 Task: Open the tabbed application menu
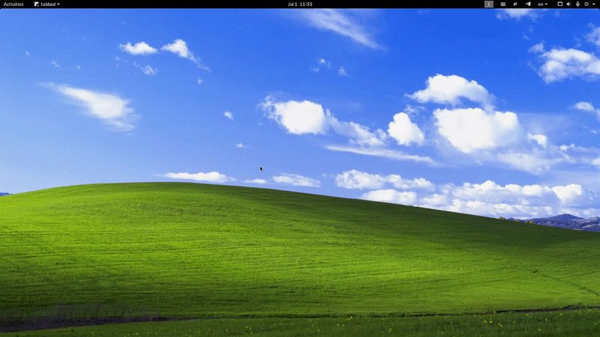tap(47, 4)
